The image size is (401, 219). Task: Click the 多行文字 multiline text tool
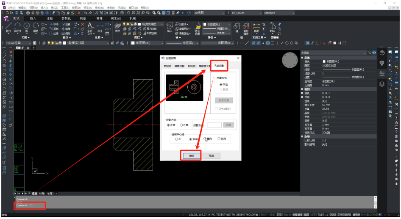point(90,28)
